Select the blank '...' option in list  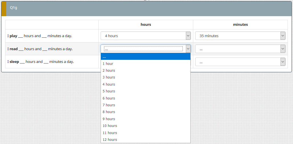[145, 57]
